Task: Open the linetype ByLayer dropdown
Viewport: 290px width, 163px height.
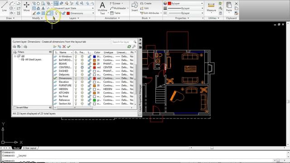Action: (186, 13)
